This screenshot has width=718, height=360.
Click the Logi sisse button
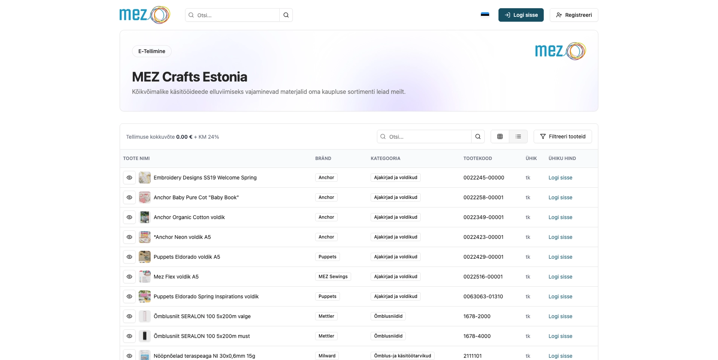[x=521, y=15]
